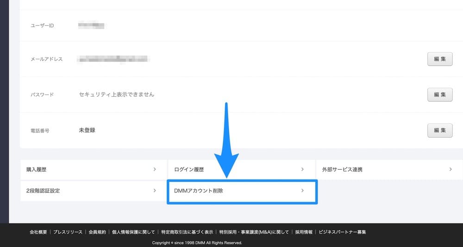Open 購入履歴 (purchase history)

(93, 170)
